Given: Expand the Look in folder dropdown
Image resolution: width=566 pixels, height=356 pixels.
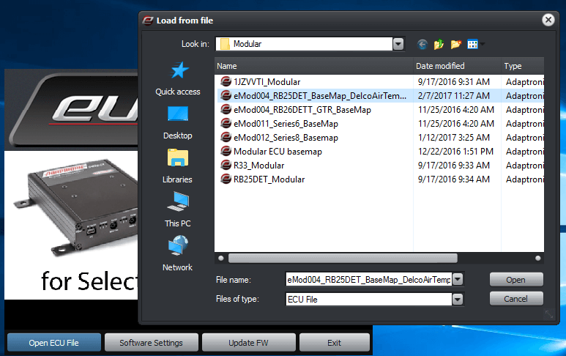Looking at the screenshot, I should click(398, 44).
